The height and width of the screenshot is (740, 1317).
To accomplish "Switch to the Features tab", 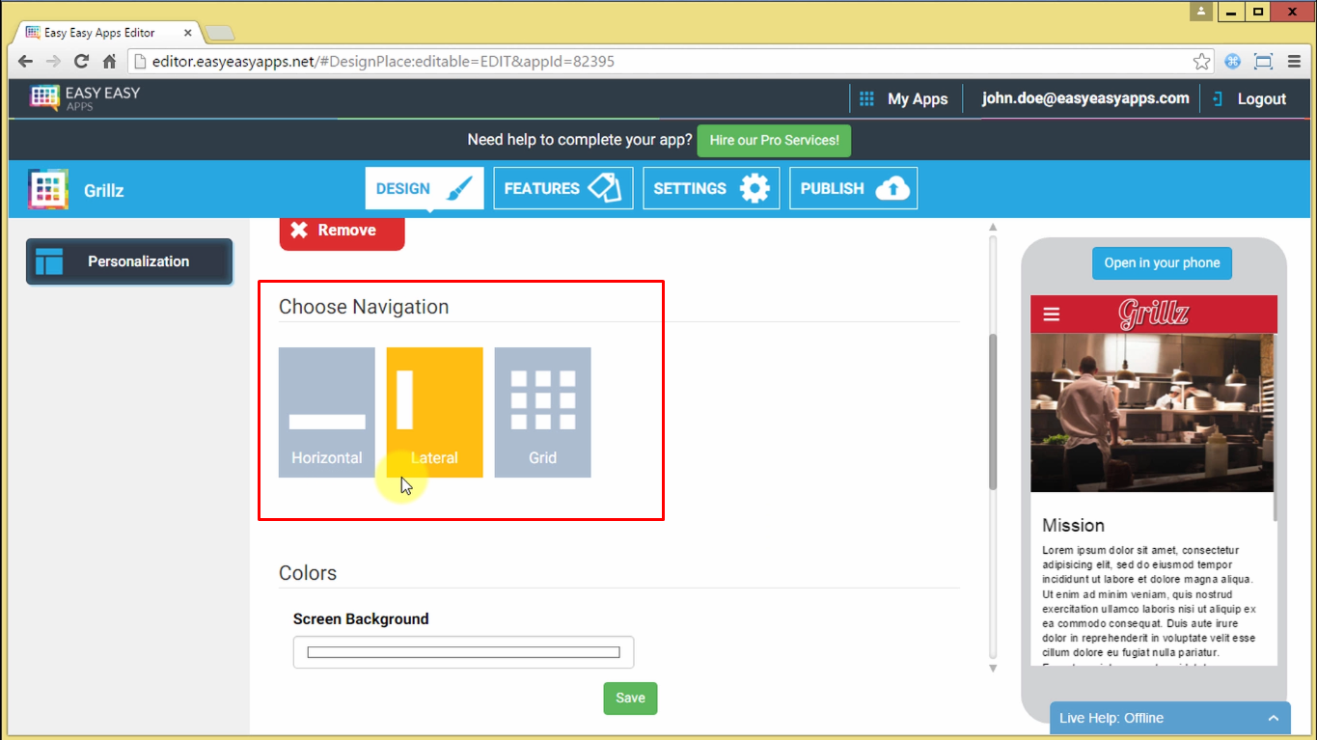I will pos(562,188).
